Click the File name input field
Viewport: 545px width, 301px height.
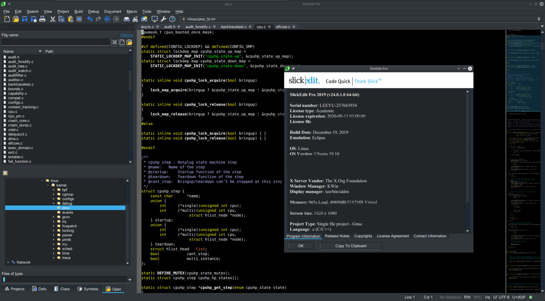(56, 42)
